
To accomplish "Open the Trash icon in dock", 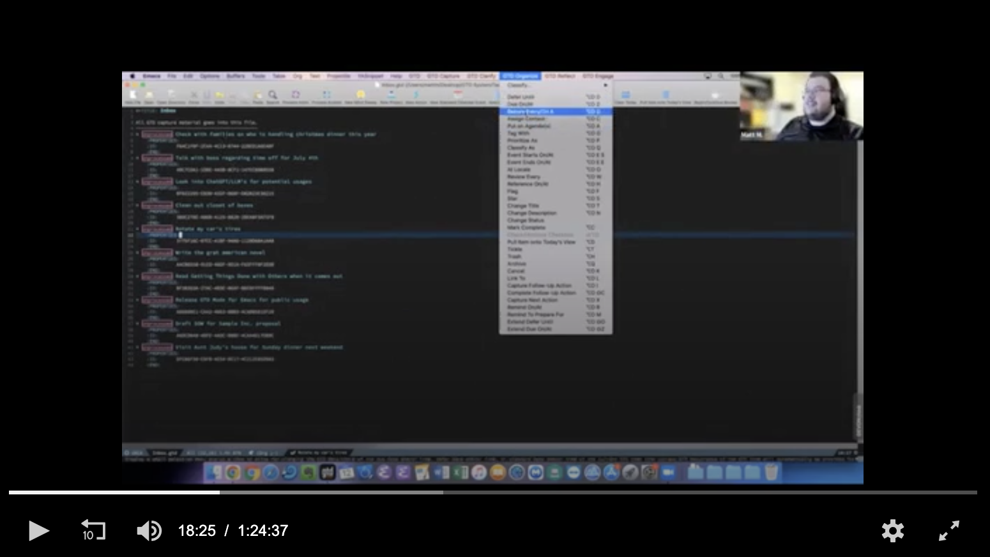I will [772, 473].
